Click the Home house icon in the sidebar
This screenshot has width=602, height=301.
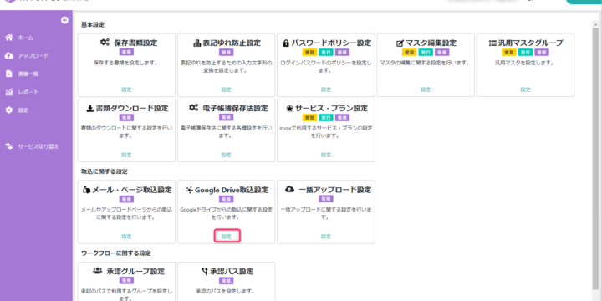point(9,38)
